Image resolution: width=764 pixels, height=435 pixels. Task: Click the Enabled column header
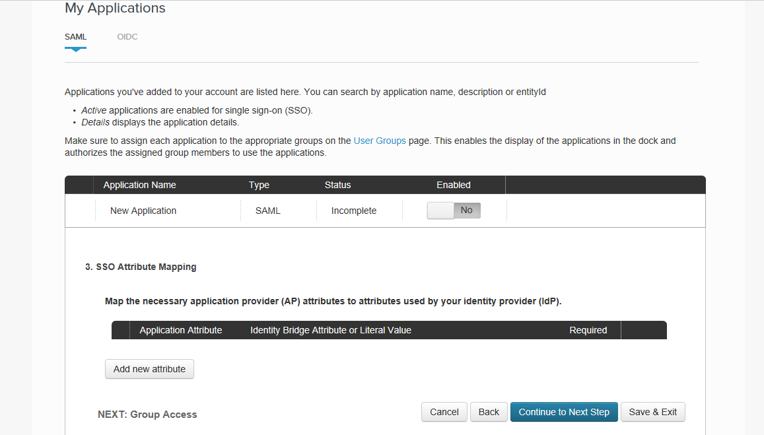pyautogui.click(x=454, y=185)
